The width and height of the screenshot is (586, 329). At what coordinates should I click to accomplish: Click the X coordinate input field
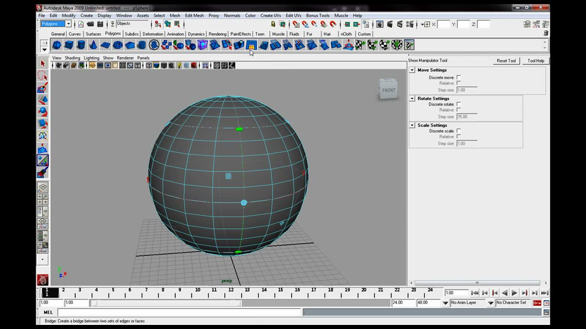pyautogui.click(x=444, y=24)
